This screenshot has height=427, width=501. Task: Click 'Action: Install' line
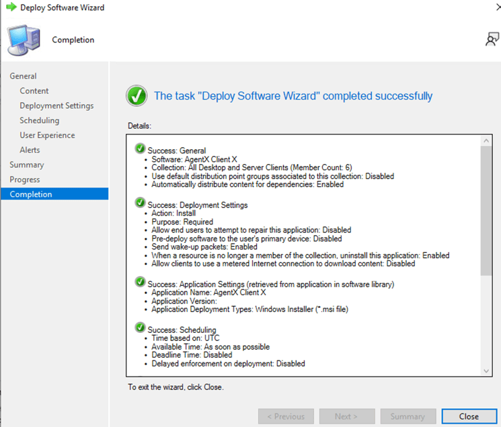pos(174,213)
